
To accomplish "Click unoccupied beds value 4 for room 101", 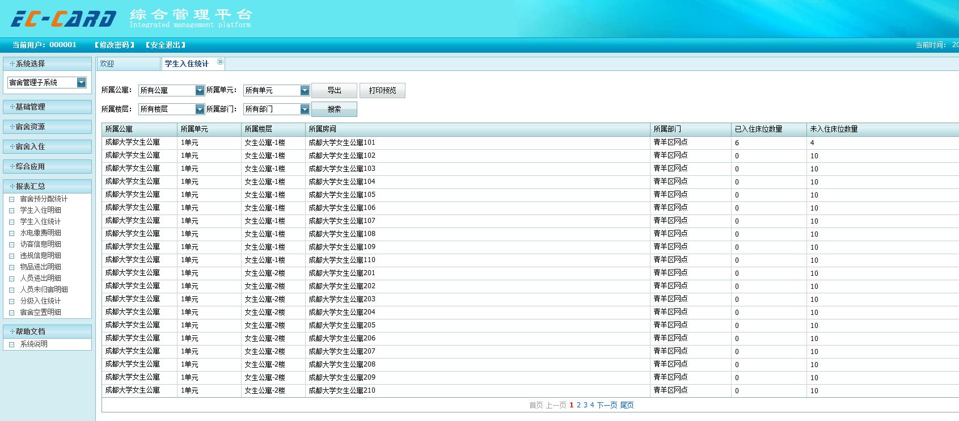I will 812,144.
